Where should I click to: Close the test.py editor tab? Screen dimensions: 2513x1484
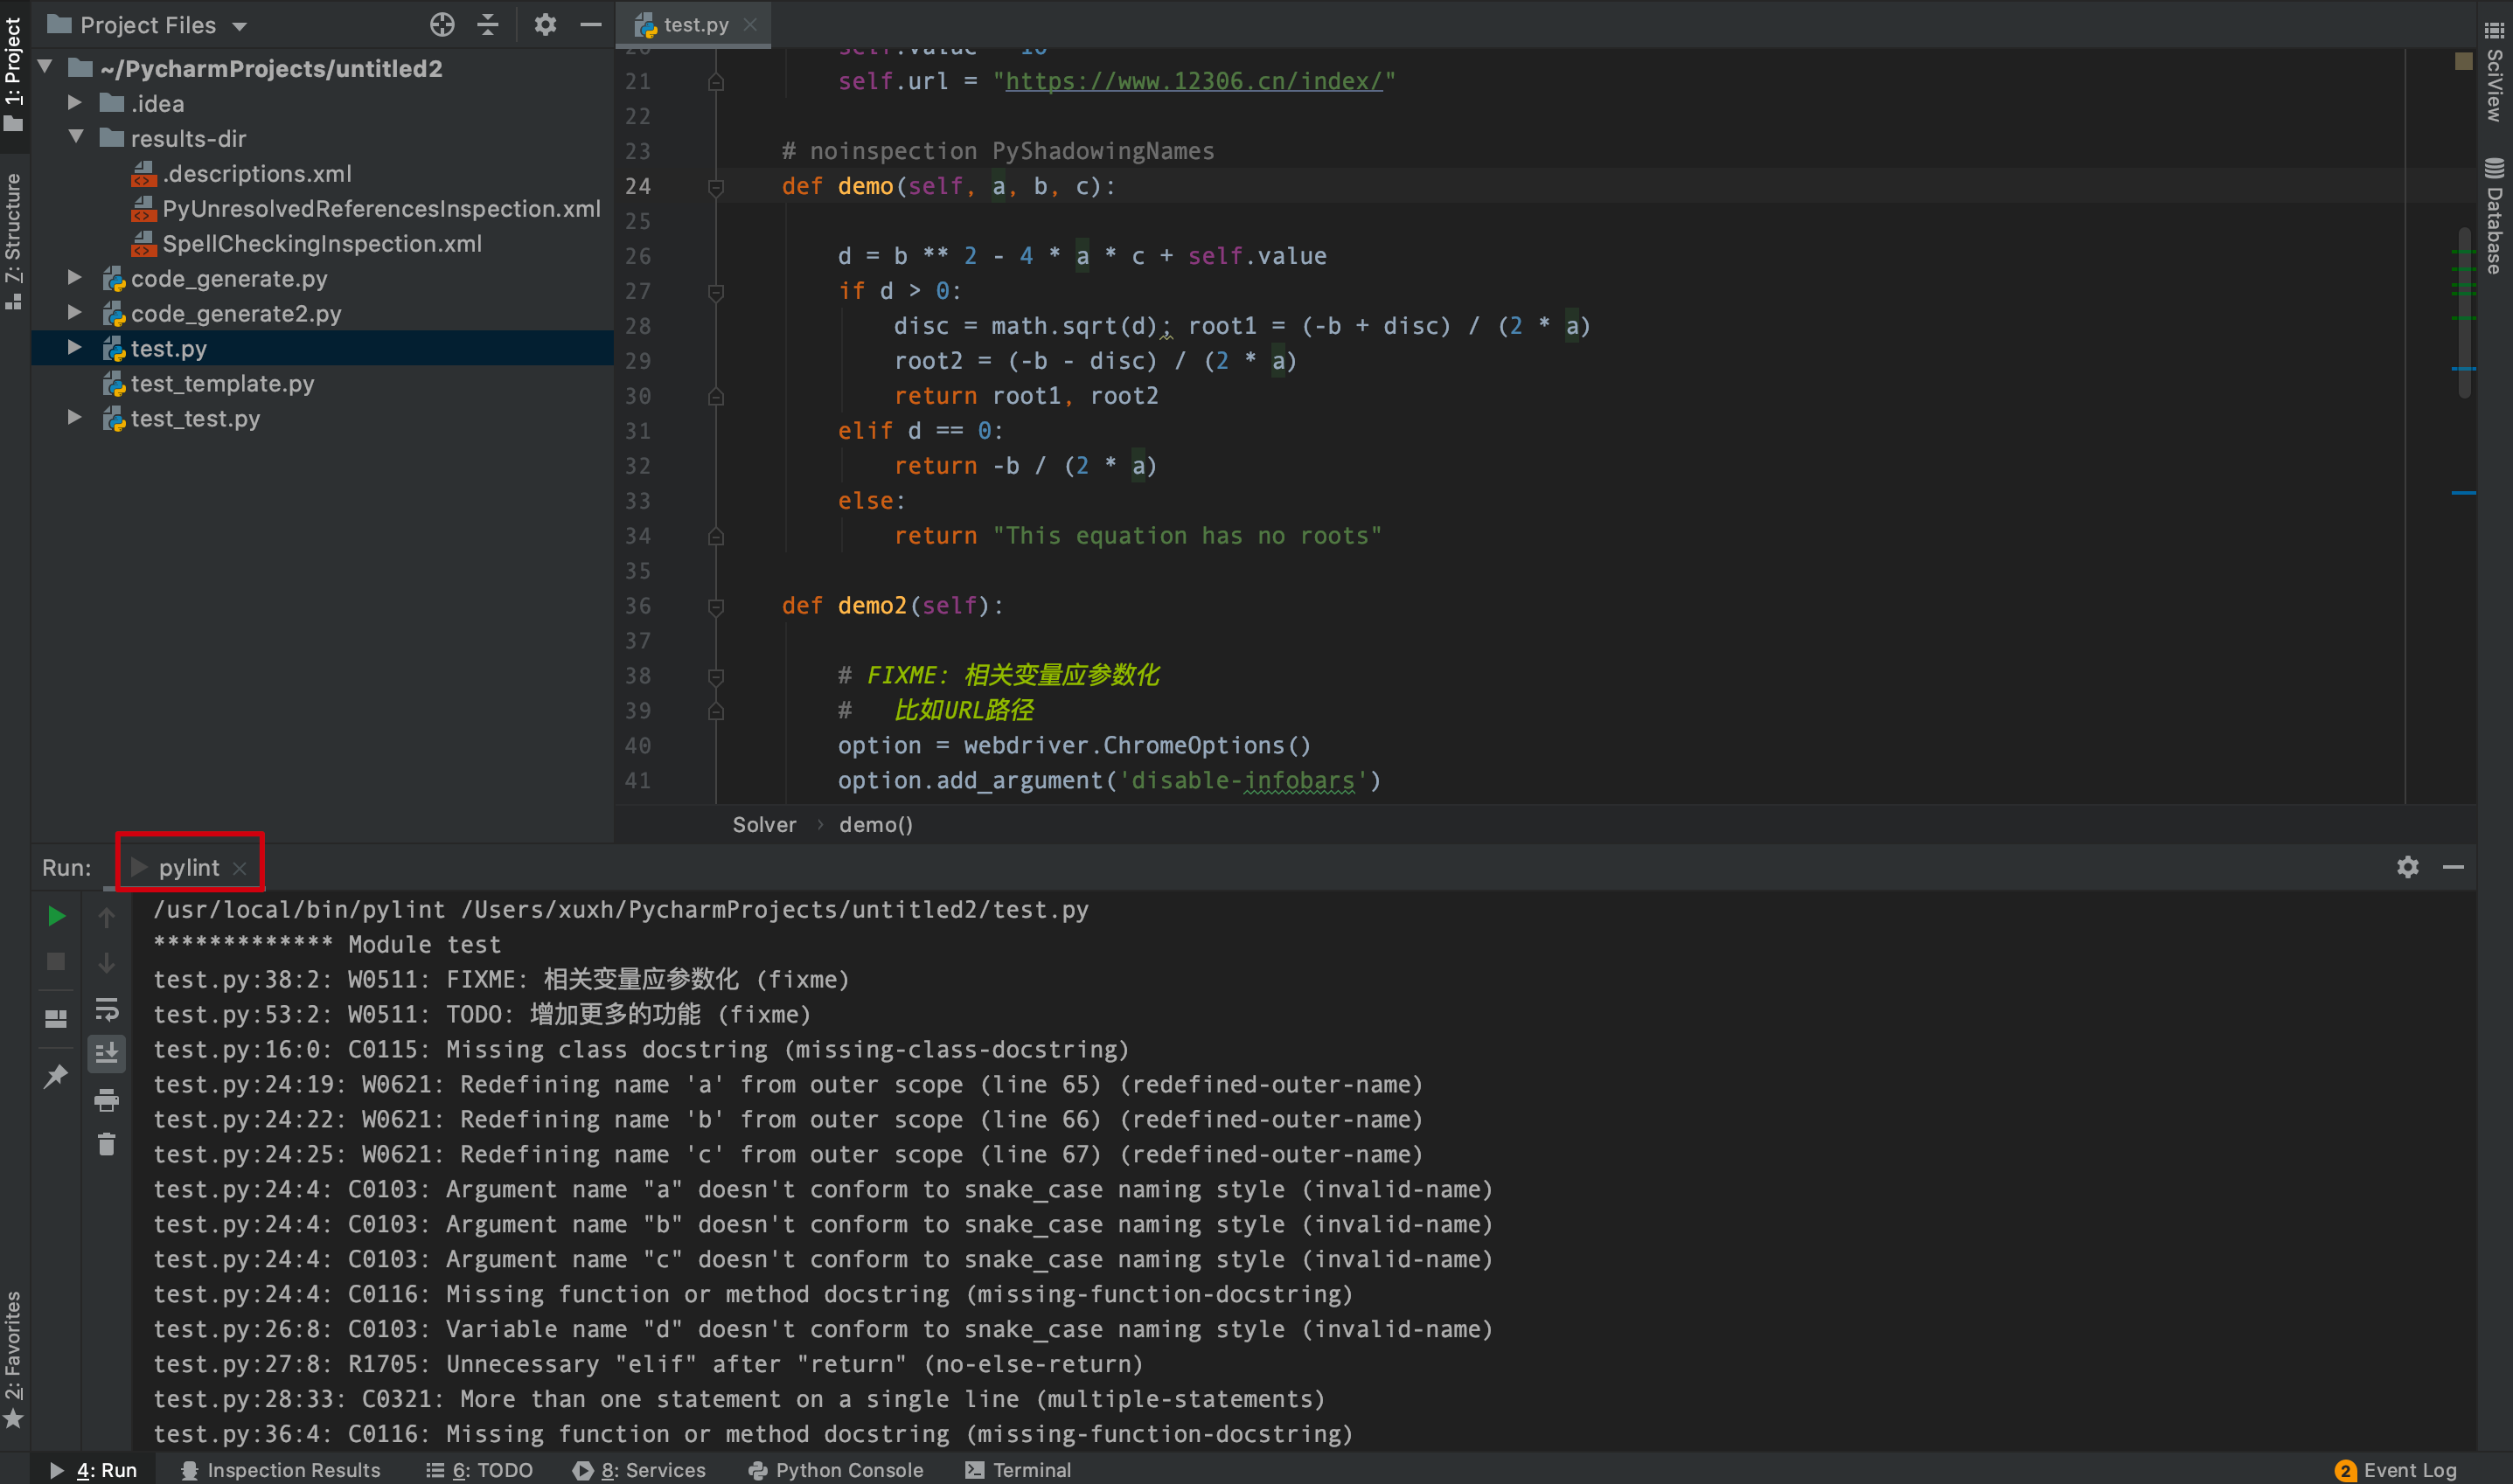pyautogui.click(x=750, y=25)
